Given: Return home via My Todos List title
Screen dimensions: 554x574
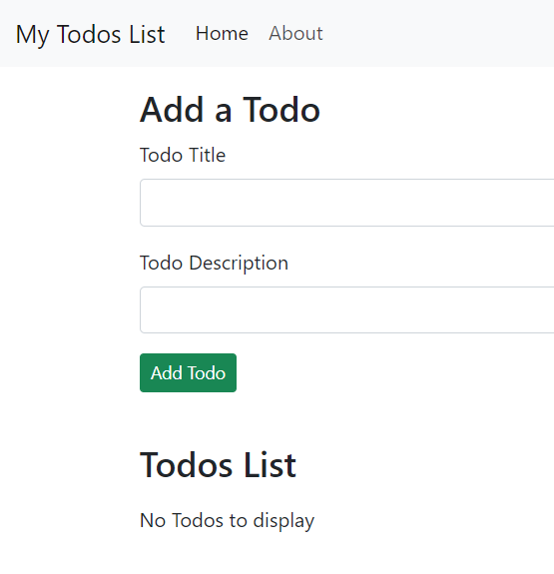Looking at the screenshot, I should click(91, 34).
